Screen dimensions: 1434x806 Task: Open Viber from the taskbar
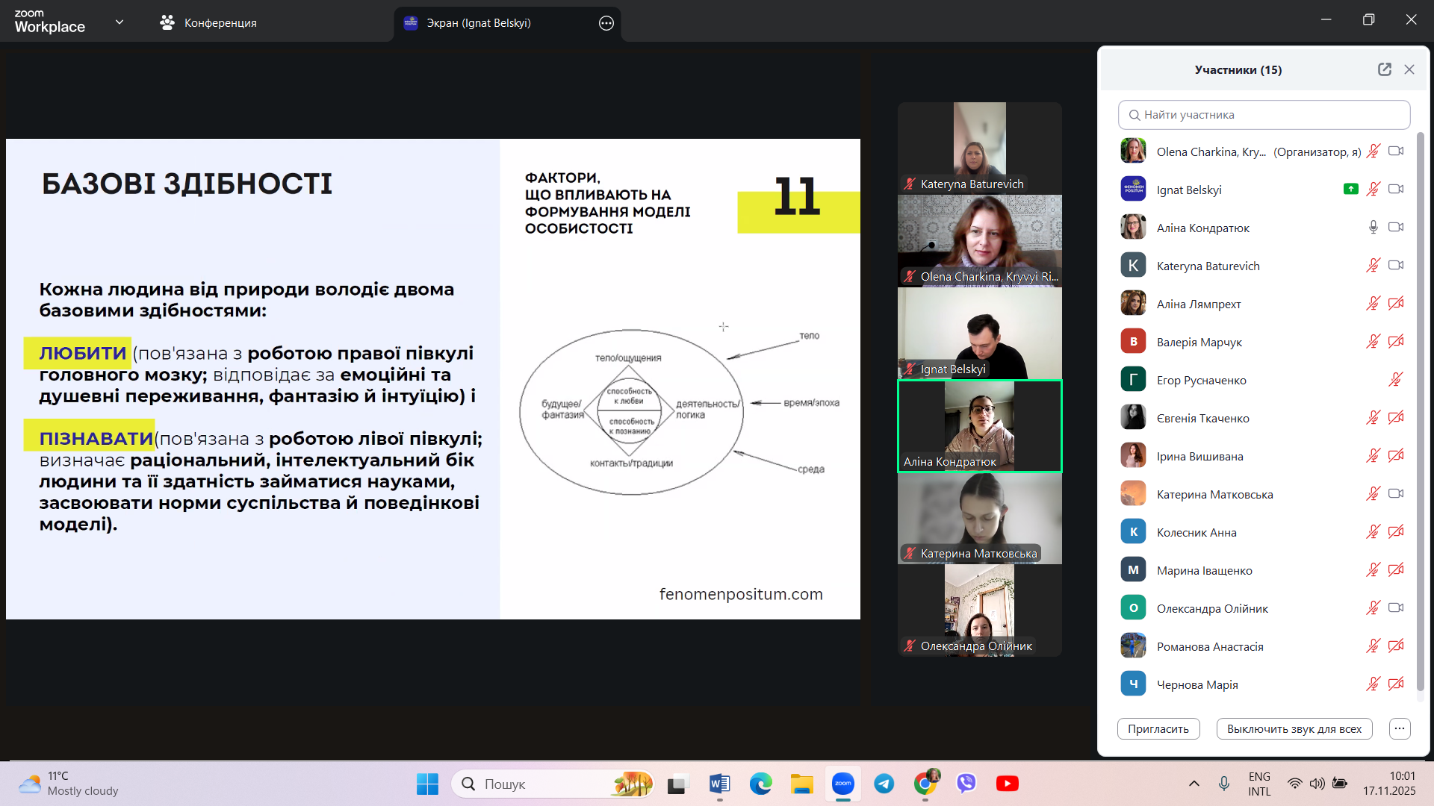[x=966, y=784]
